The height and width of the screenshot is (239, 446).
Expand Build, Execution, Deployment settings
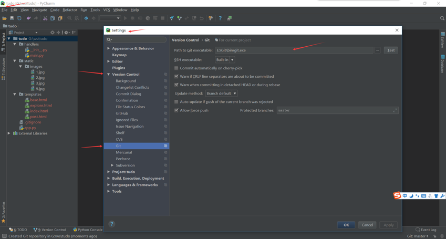point(108,179)
